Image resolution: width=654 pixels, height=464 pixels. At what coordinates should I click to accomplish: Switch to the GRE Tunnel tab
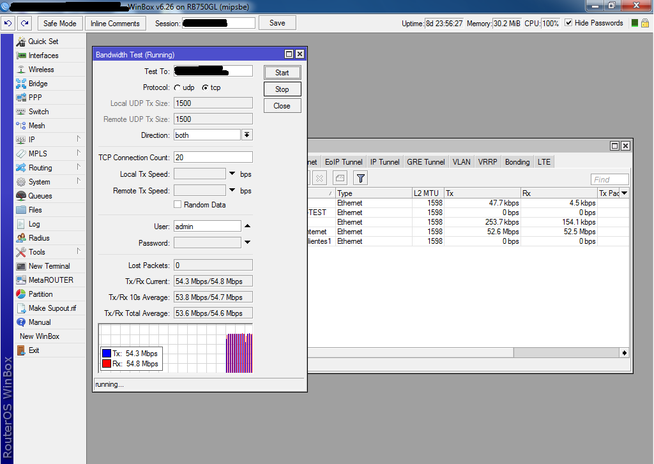coord(426,161)
